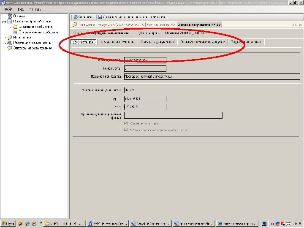This screenshot has height=228, width=304.
Task: Open the 1-я часть документов tab
Action: tap(117, 42)
